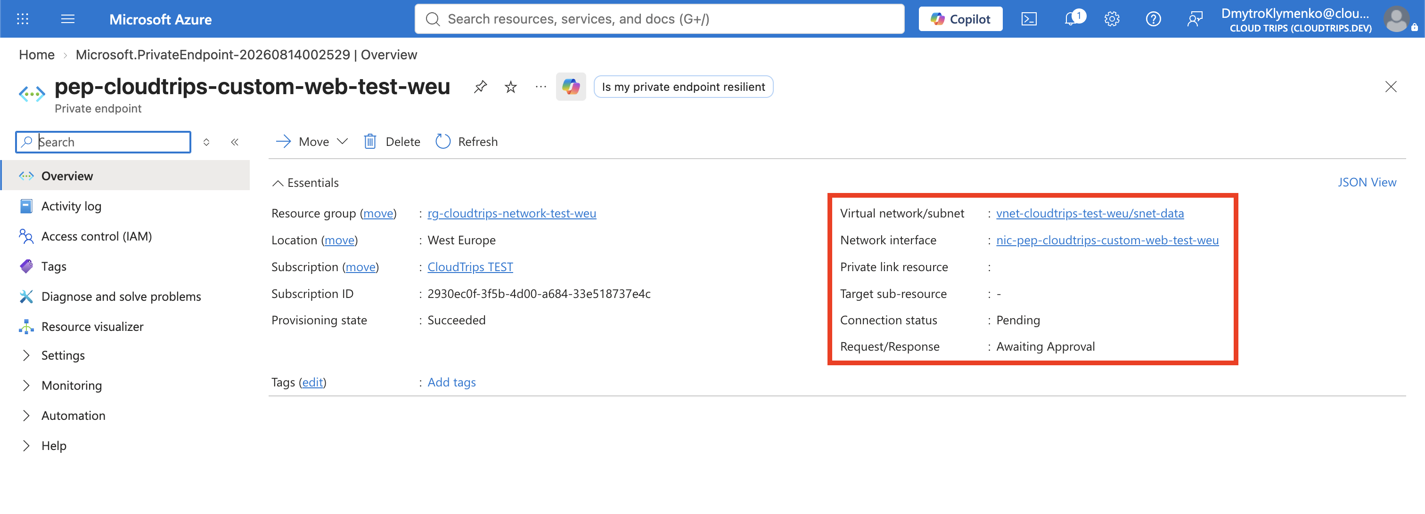Toggle expand/collapse all menu groups
The image size is (1425, 514).
[x=206, y=142]
